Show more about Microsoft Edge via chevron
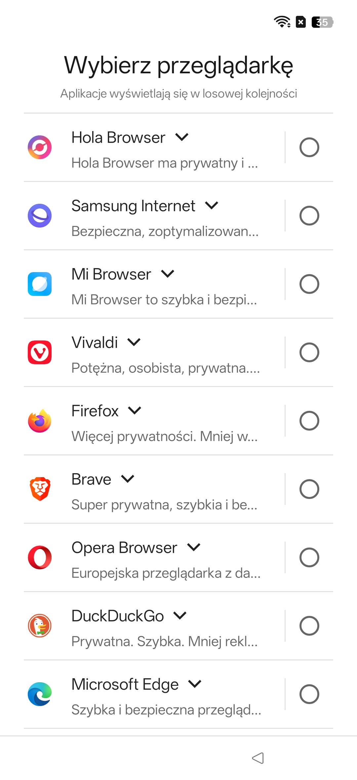The image size is (357, 780). pos(195,684)
